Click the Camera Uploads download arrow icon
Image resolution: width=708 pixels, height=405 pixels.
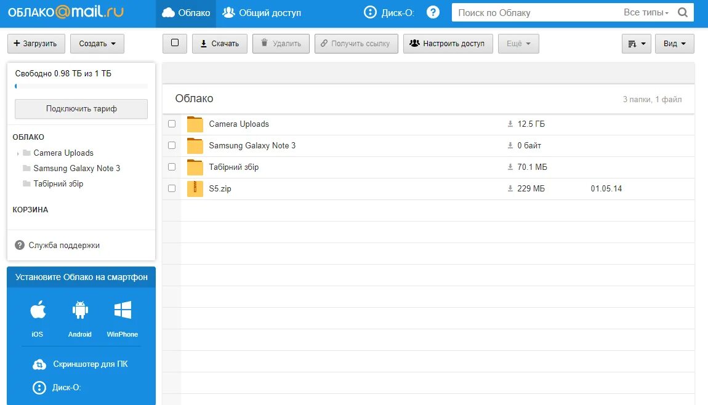510,124
